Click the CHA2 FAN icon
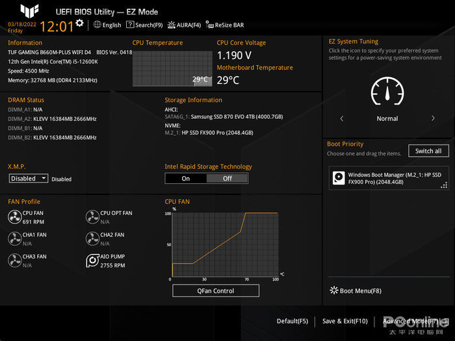 pyautogui.click(x=92, y=238)
